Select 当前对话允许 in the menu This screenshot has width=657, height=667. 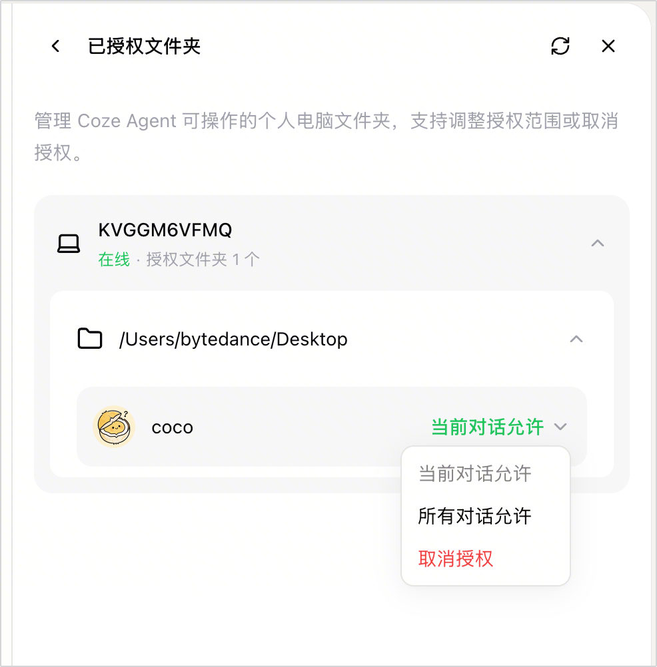click(x=475, y=473)
